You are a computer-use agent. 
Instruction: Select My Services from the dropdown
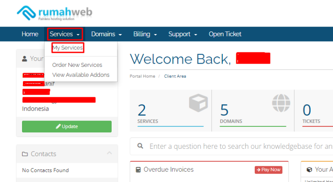tap(68, 48)
